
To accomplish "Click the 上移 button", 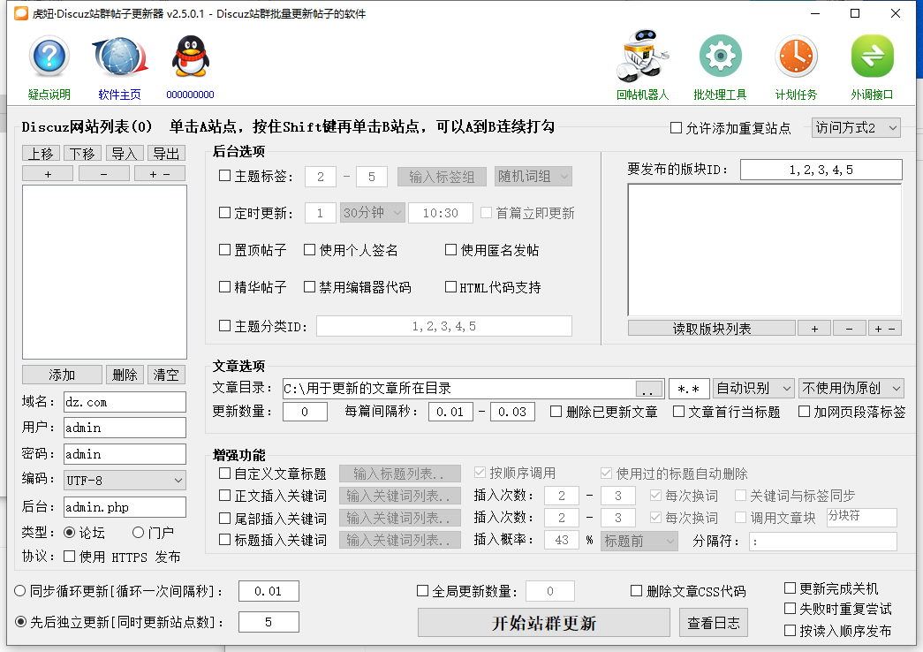I will 41,154.
